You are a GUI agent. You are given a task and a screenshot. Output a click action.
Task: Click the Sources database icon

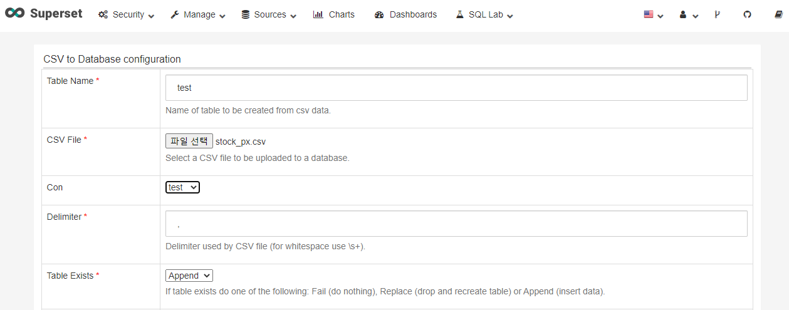pyautogui.click(x=245, y=14)
